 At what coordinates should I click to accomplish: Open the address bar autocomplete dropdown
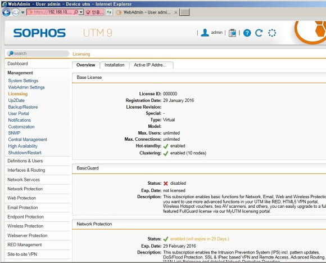(81, 12)
